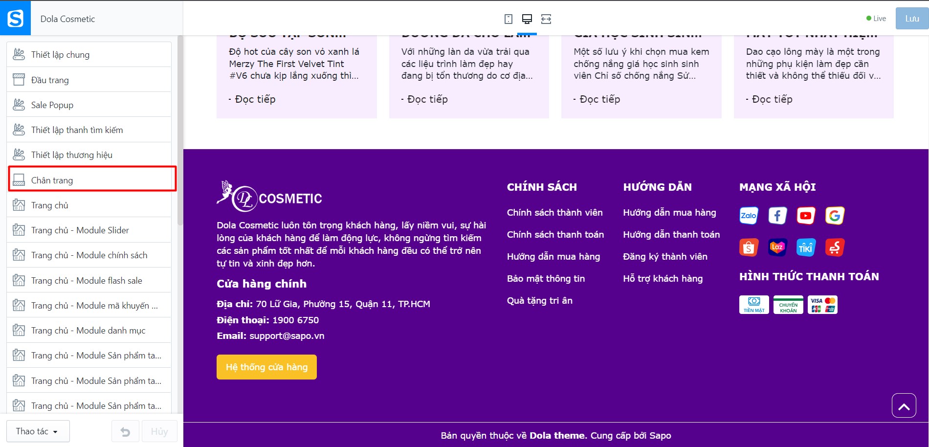
Task: Open Hướng dẫn thanh toán link
Action: click(671, 234)
